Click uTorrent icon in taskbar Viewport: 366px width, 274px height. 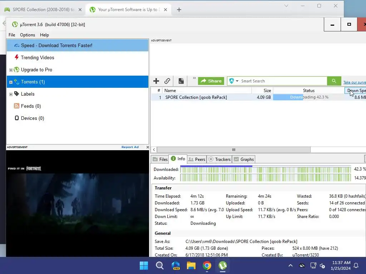[223, 265]
